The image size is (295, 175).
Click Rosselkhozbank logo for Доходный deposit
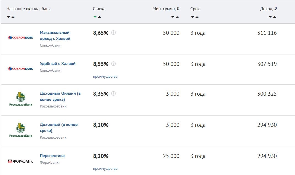(x=21, y=131)
